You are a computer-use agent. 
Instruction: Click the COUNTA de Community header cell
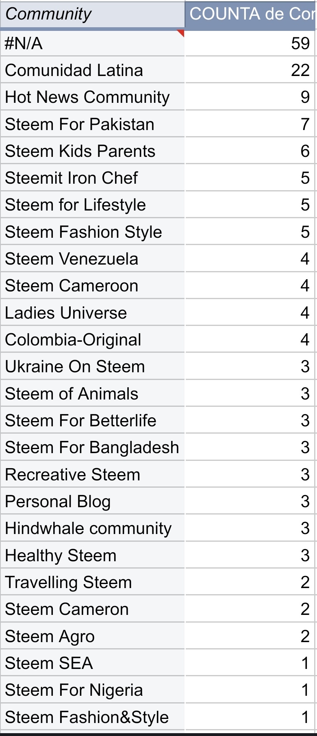click(x=251, y=14)
